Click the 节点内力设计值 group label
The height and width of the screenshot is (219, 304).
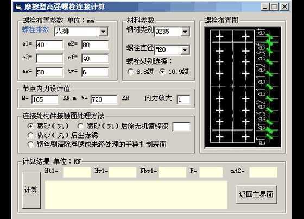[46, 89]
